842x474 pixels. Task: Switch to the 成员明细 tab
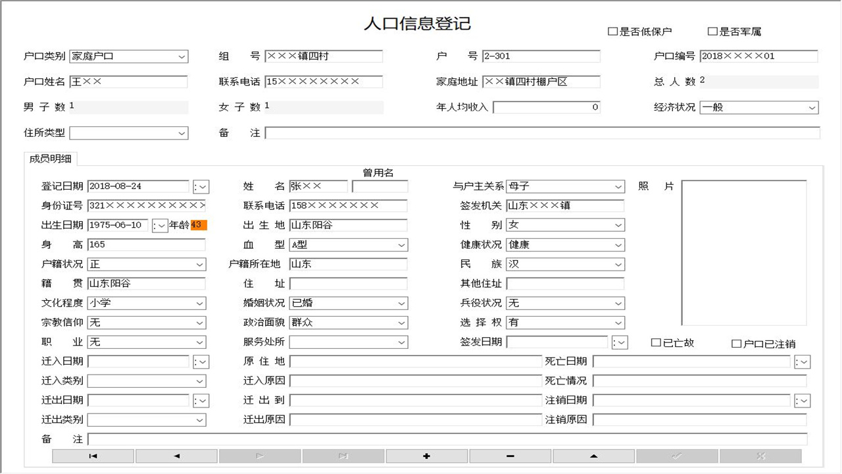[51, 159]
